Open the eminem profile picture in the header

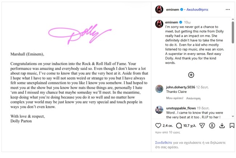tap(159, 9)
